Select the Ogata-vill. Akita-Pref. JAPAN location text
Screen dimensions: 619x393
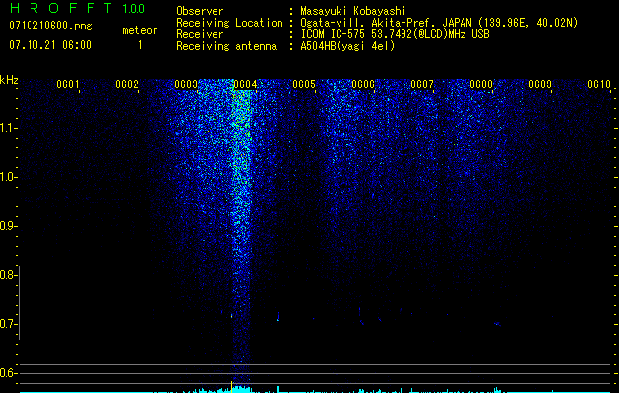click(x=439, y=23)
